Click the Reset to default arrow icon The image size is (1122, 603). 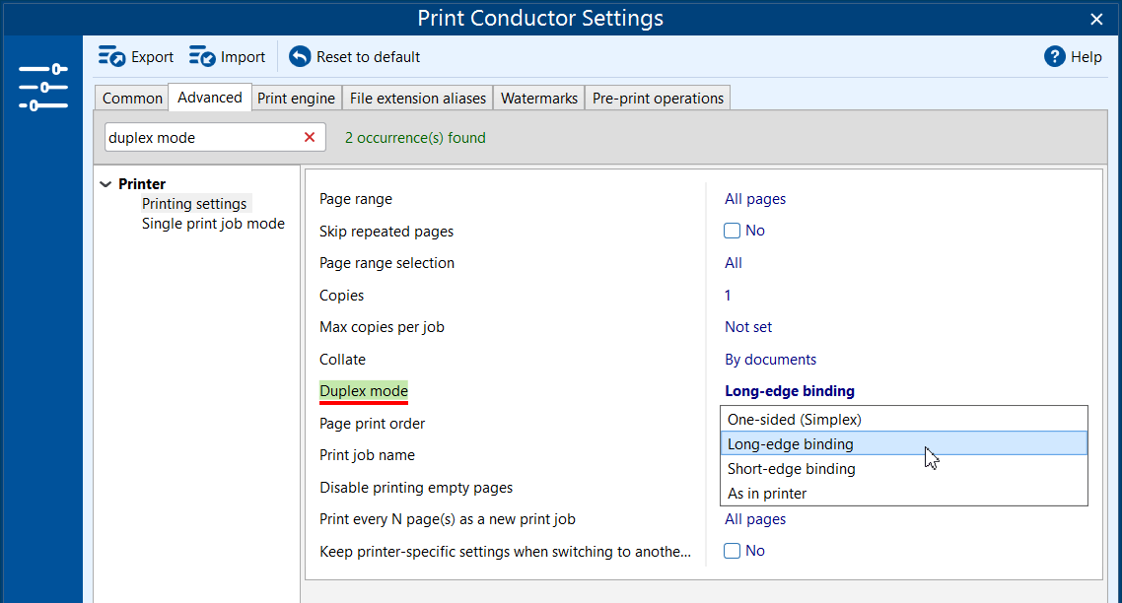click(x=300, y=57)
